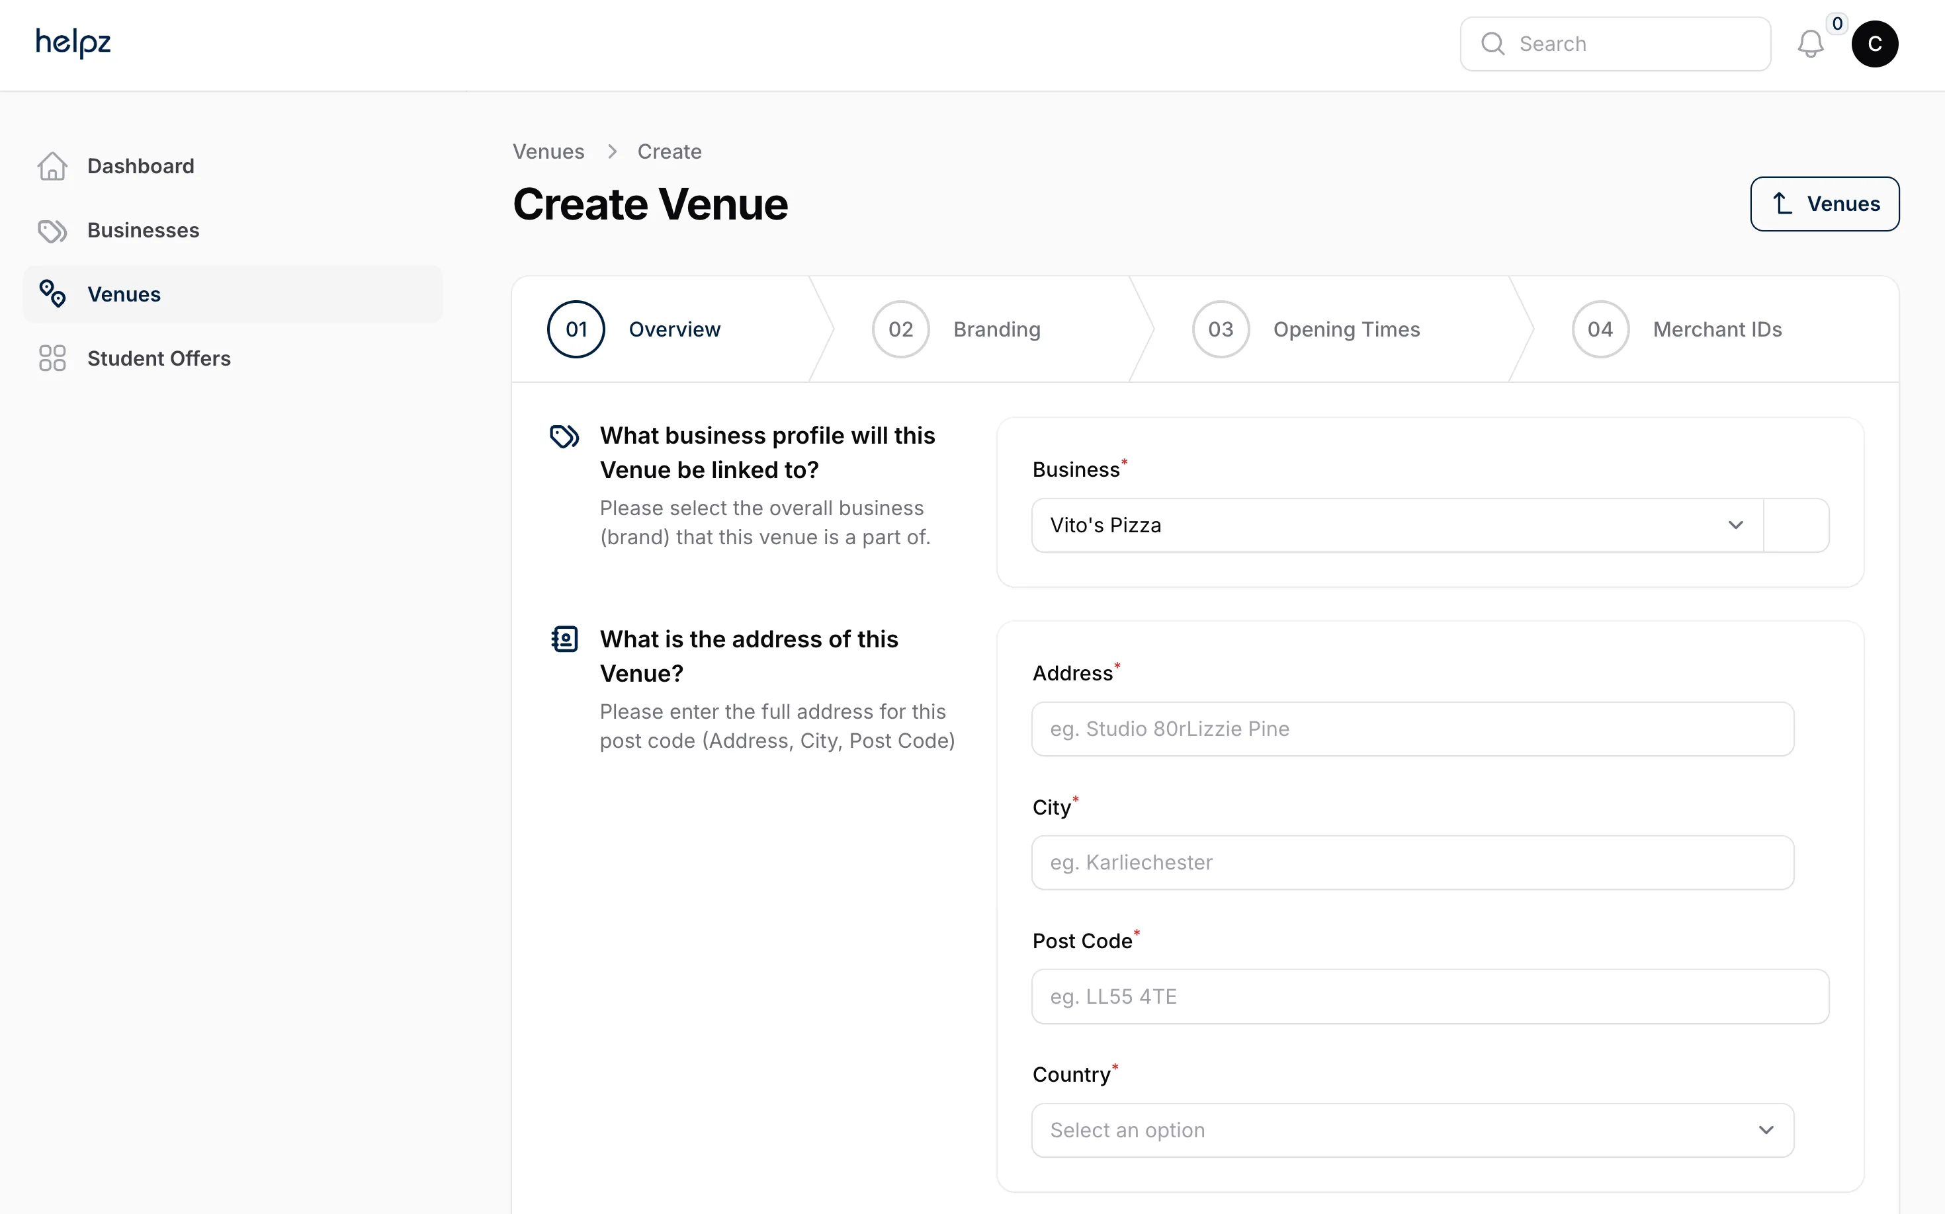Expand the Business dropdown showing Vito's Pizza
The height and width of the screenshot is (1214, 1945).
pos(1397,525)
